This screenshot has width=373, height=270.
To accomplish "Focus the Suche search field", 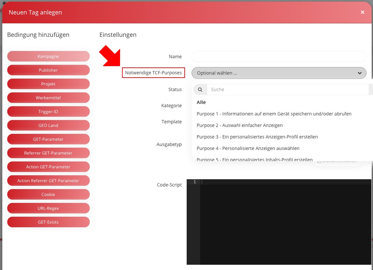I will 287,89.
